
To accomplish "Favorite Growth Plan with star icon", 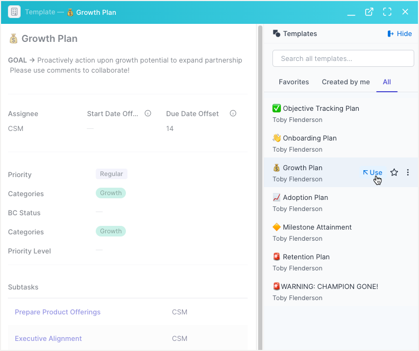I will pos(394,172).
